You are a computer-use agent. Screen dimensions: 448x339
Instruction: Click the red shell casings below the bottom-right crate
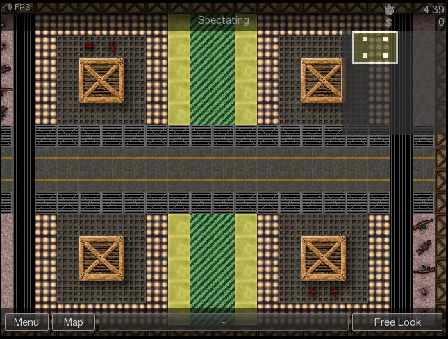(323, 292)
